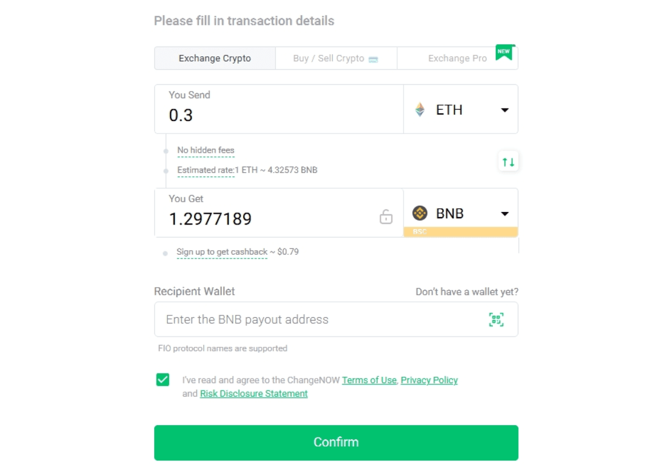Screen dimensions: 663x474
Task: Uncheck the terms agreement checkbox
Action: (162, 380)
